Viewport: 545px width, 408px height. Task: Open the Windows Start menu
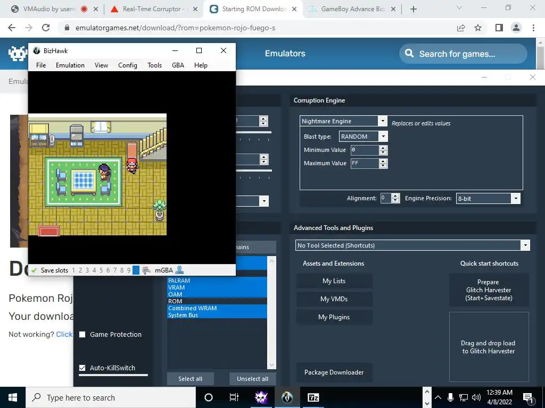[x=13, y=397]
